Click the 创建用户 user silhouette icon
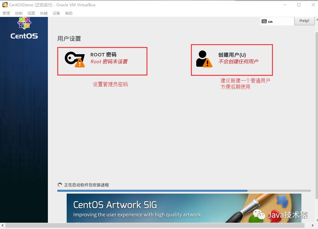 click(x=204, y=59)
